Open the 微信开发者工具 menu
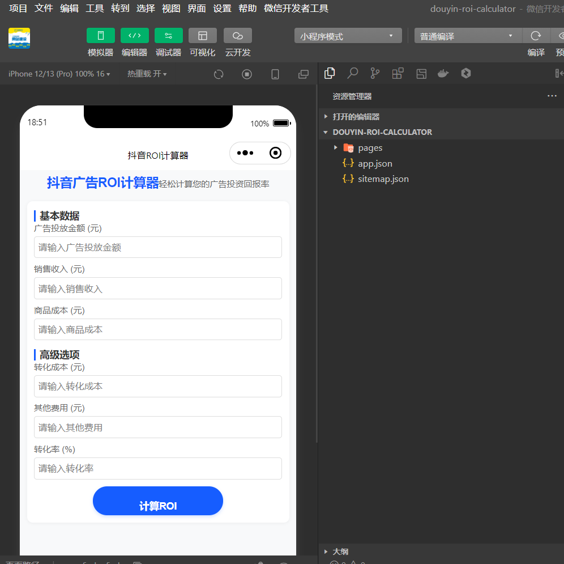 click(x=296, y=9)
